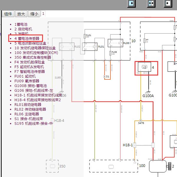Click the 缩小 zoom out button
Image resolution: width=177 pixels, height=177 pixels.
pos(34,14)
